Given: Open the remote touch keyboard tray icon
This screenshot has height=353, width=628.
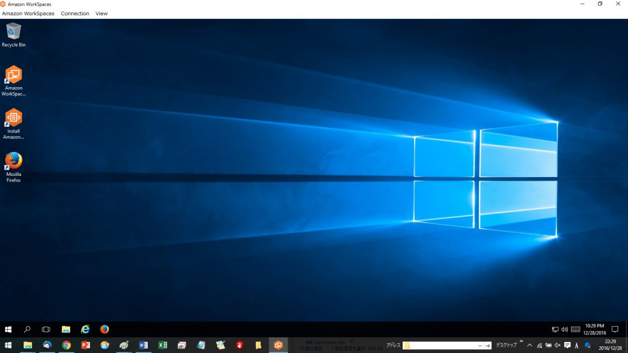Looking at the screenshot, I should click(x=575, y=329).
